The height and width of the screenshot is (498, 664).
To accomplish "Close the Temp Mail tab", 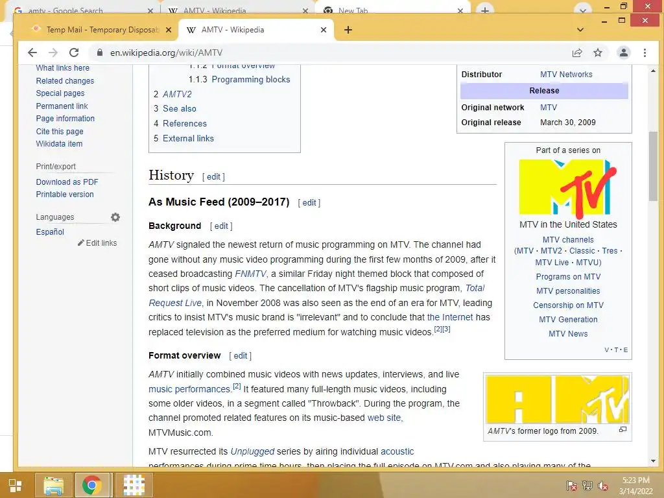I will [x=169, y=30].
